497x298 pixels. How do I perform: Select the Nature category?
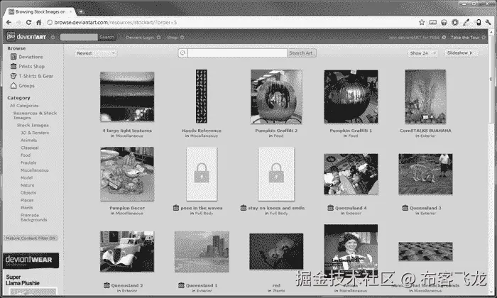point(27,185)
